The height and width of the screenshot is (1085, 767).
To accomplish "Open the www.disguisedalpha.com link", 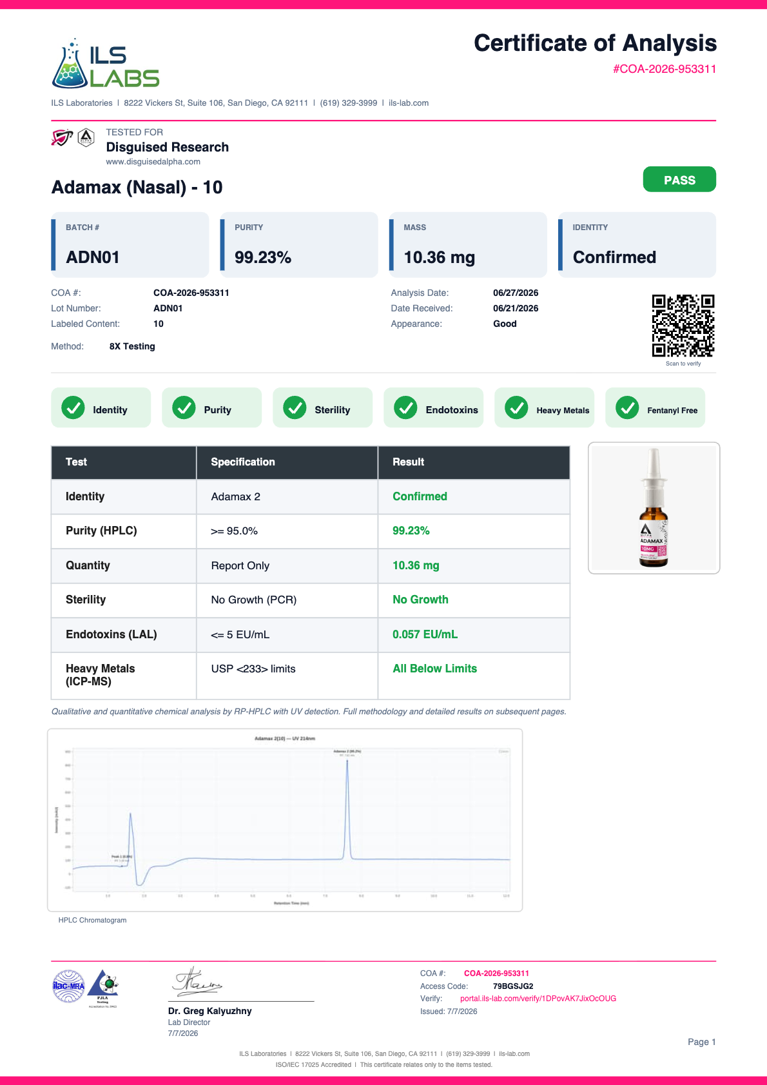I will tap(153, 162).
